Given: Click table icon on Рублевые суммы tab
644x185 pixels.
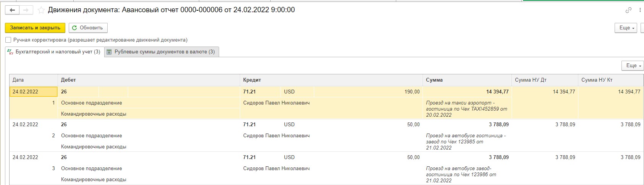Looking at the screenshot, I should 109,52.
